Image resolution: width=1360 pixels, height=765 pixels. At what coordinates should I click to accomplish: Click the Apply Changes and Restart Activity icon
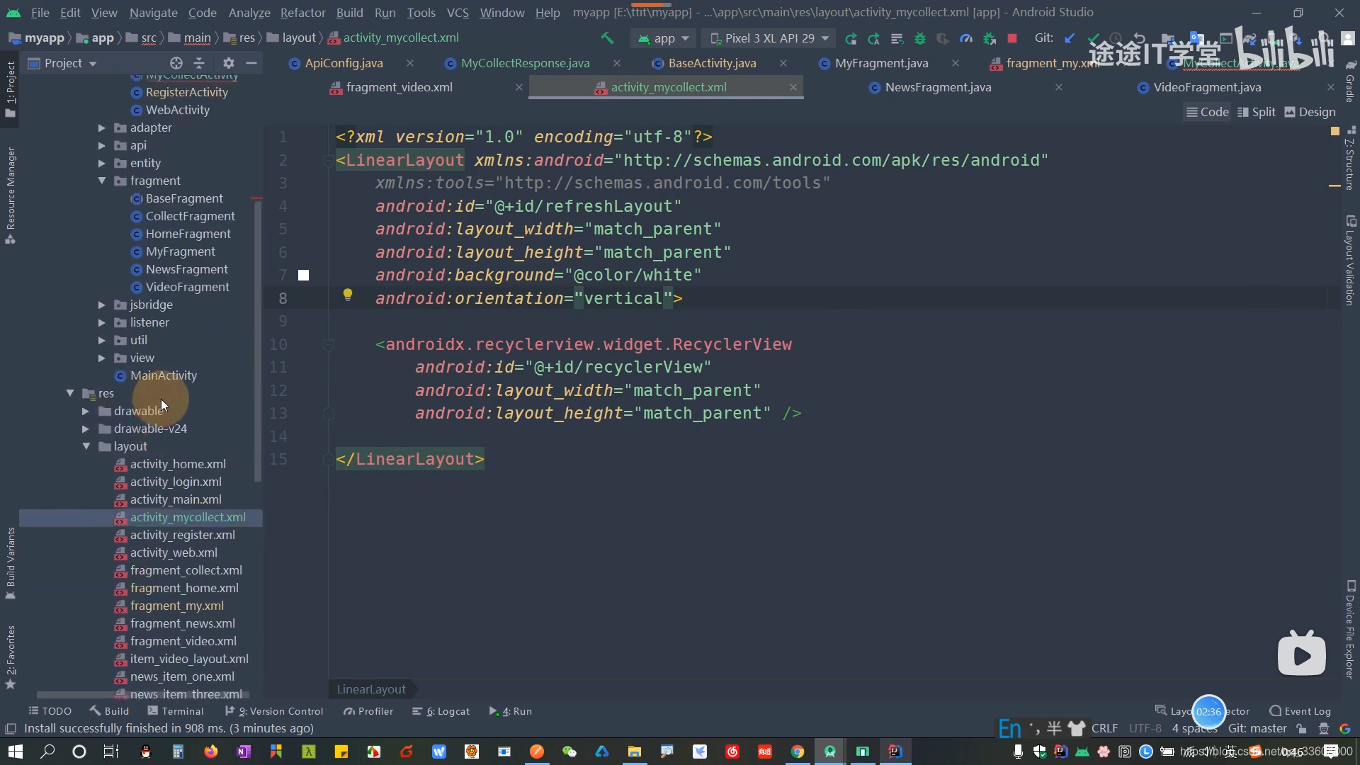[874, 38]
